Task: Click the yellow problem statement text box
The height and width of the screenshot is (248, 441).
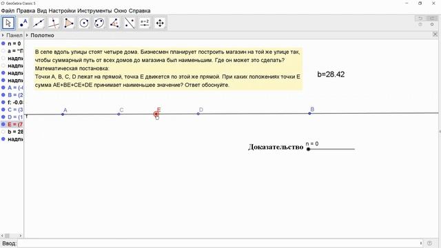Action: pos(168,68)
